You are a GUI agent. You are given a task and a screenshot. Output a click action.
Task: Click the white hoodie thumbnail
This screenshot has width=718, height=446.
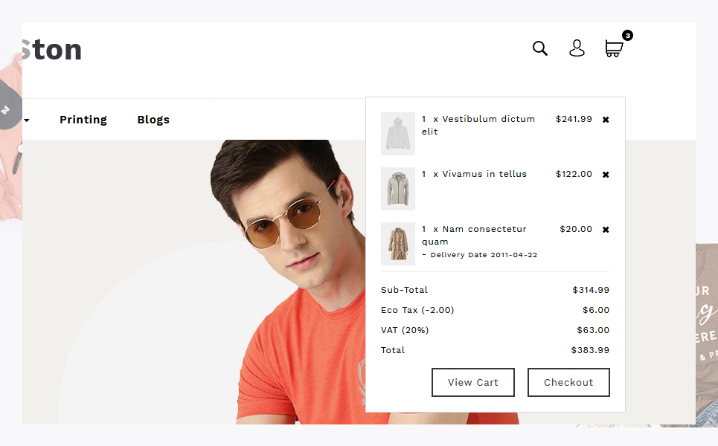tap(398, 134)
